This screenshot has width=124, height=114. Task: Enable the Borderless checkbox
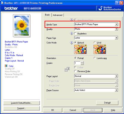coord(75,34)
